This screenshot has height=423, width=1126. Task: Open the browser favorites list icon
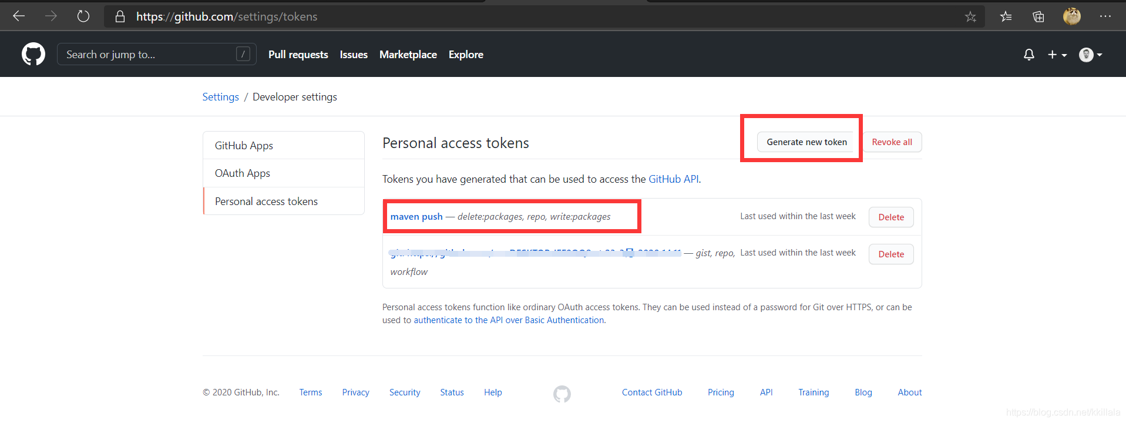(1006, 16)
